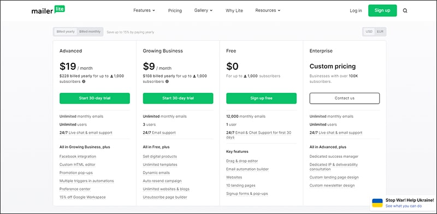Click 3 users in Growing Business plan

(149, 124)
